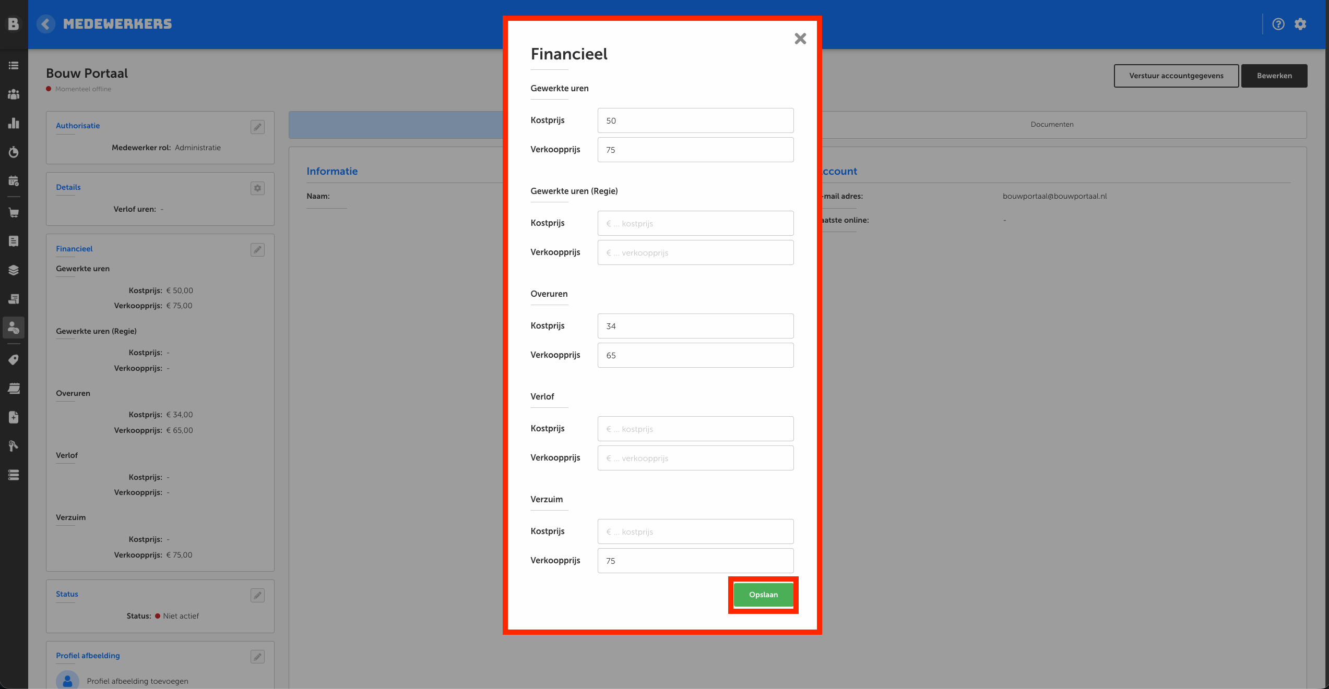Viewport: 1329px width, 689px height.
Task: Open the server stack icon in sidebar
Action: pyautogui.click(x=14, y=475)
